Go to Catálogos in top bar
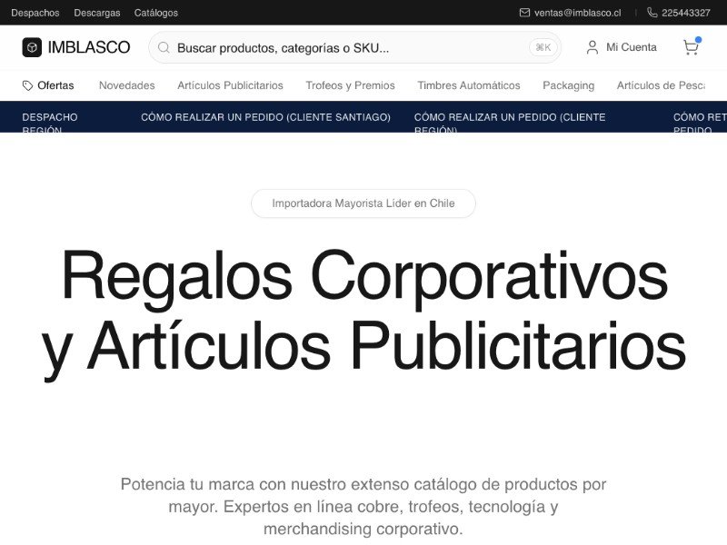 (x=156, y=13)
